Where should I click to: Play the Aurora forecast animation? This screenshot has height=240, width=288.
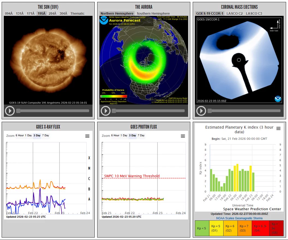(105, 111)
